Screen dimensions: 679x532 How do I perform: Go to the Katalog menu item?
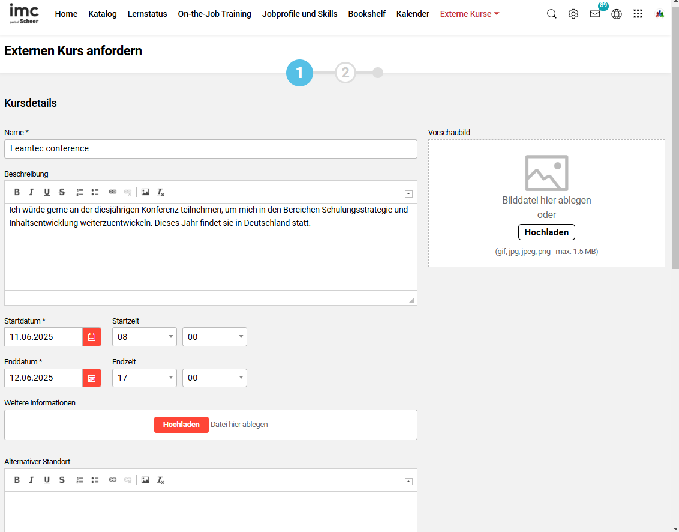pyautogui.click(x=103, y=14)
